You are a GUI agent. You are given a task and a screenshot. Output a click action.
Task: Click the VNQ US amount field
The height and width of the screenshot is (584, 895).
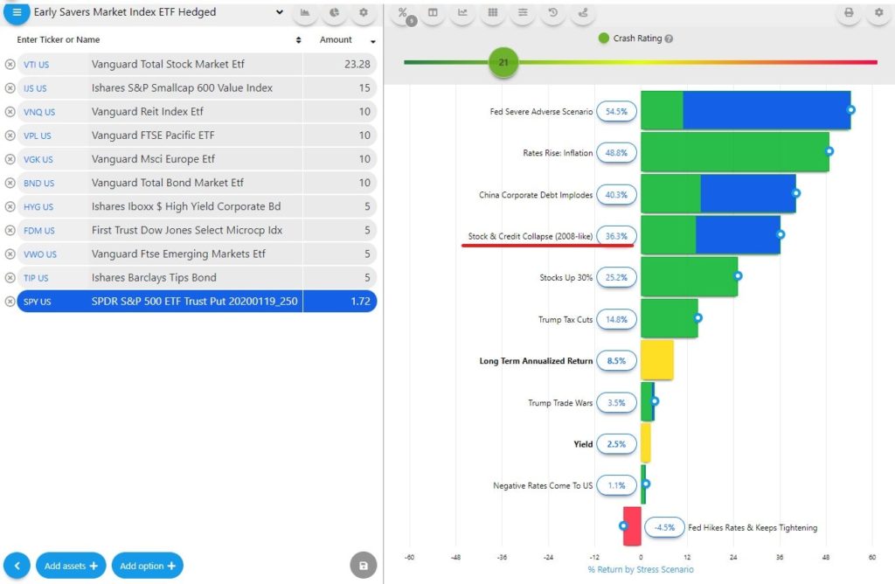(340, 112)
